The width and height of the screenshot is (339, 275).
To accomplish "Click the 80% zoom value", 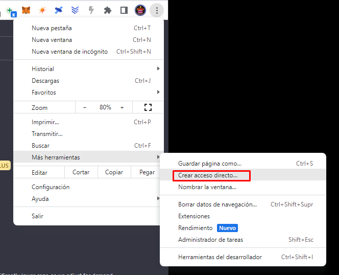I will 105,107.
